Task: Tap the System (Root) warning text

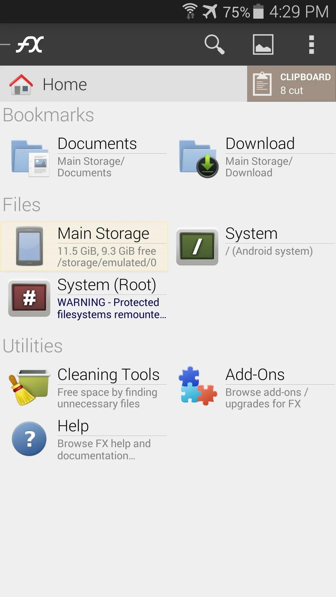Action: tap(112, 308)
